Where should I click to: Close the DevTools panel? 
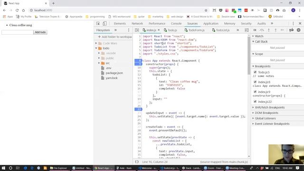[300, 23]
